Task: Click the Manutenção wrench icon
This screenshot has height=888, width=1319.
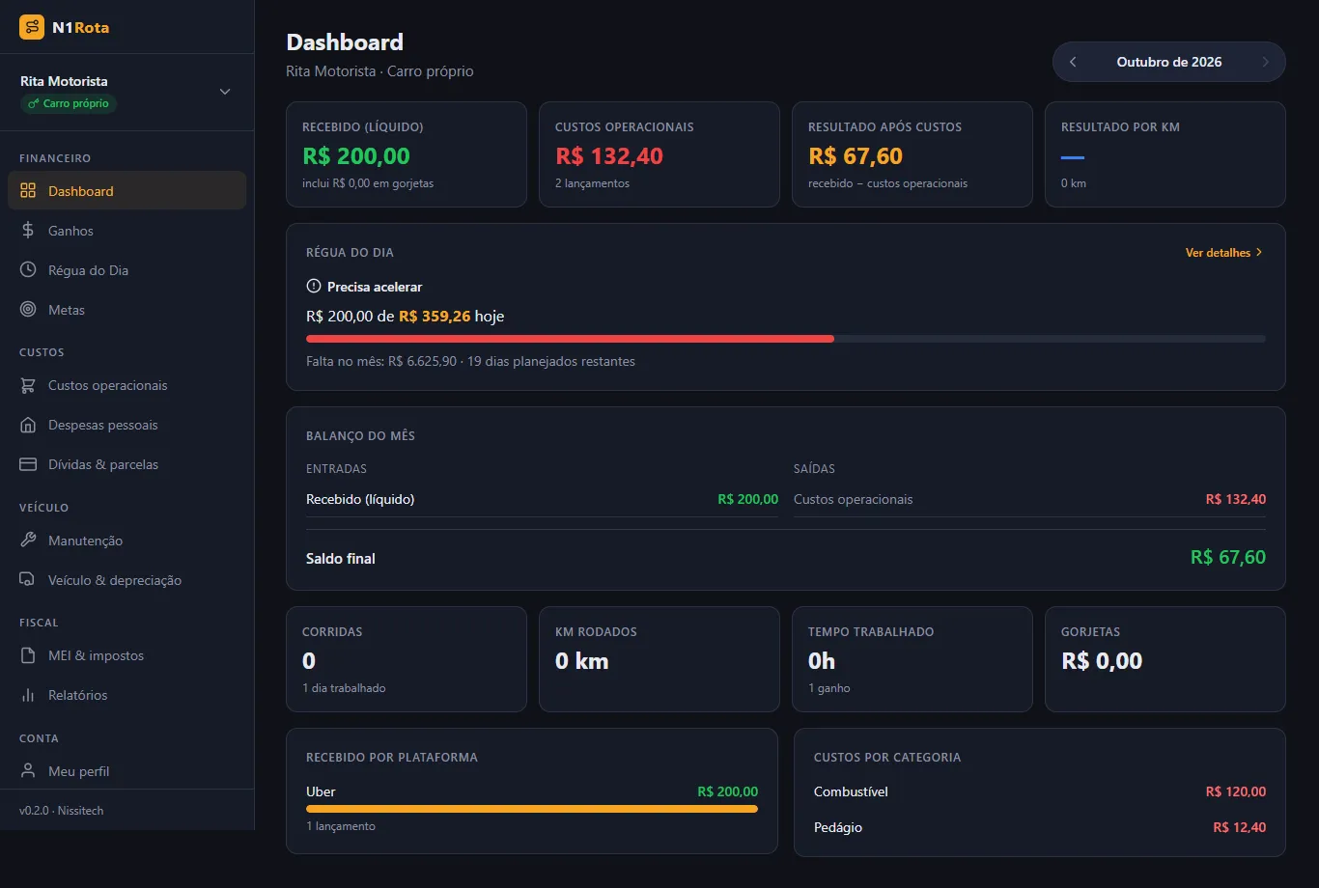Action: [28, 541]
